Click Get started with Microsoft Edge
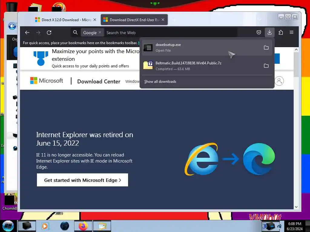This screenshot has height=232, width=310. pos(82,180)
